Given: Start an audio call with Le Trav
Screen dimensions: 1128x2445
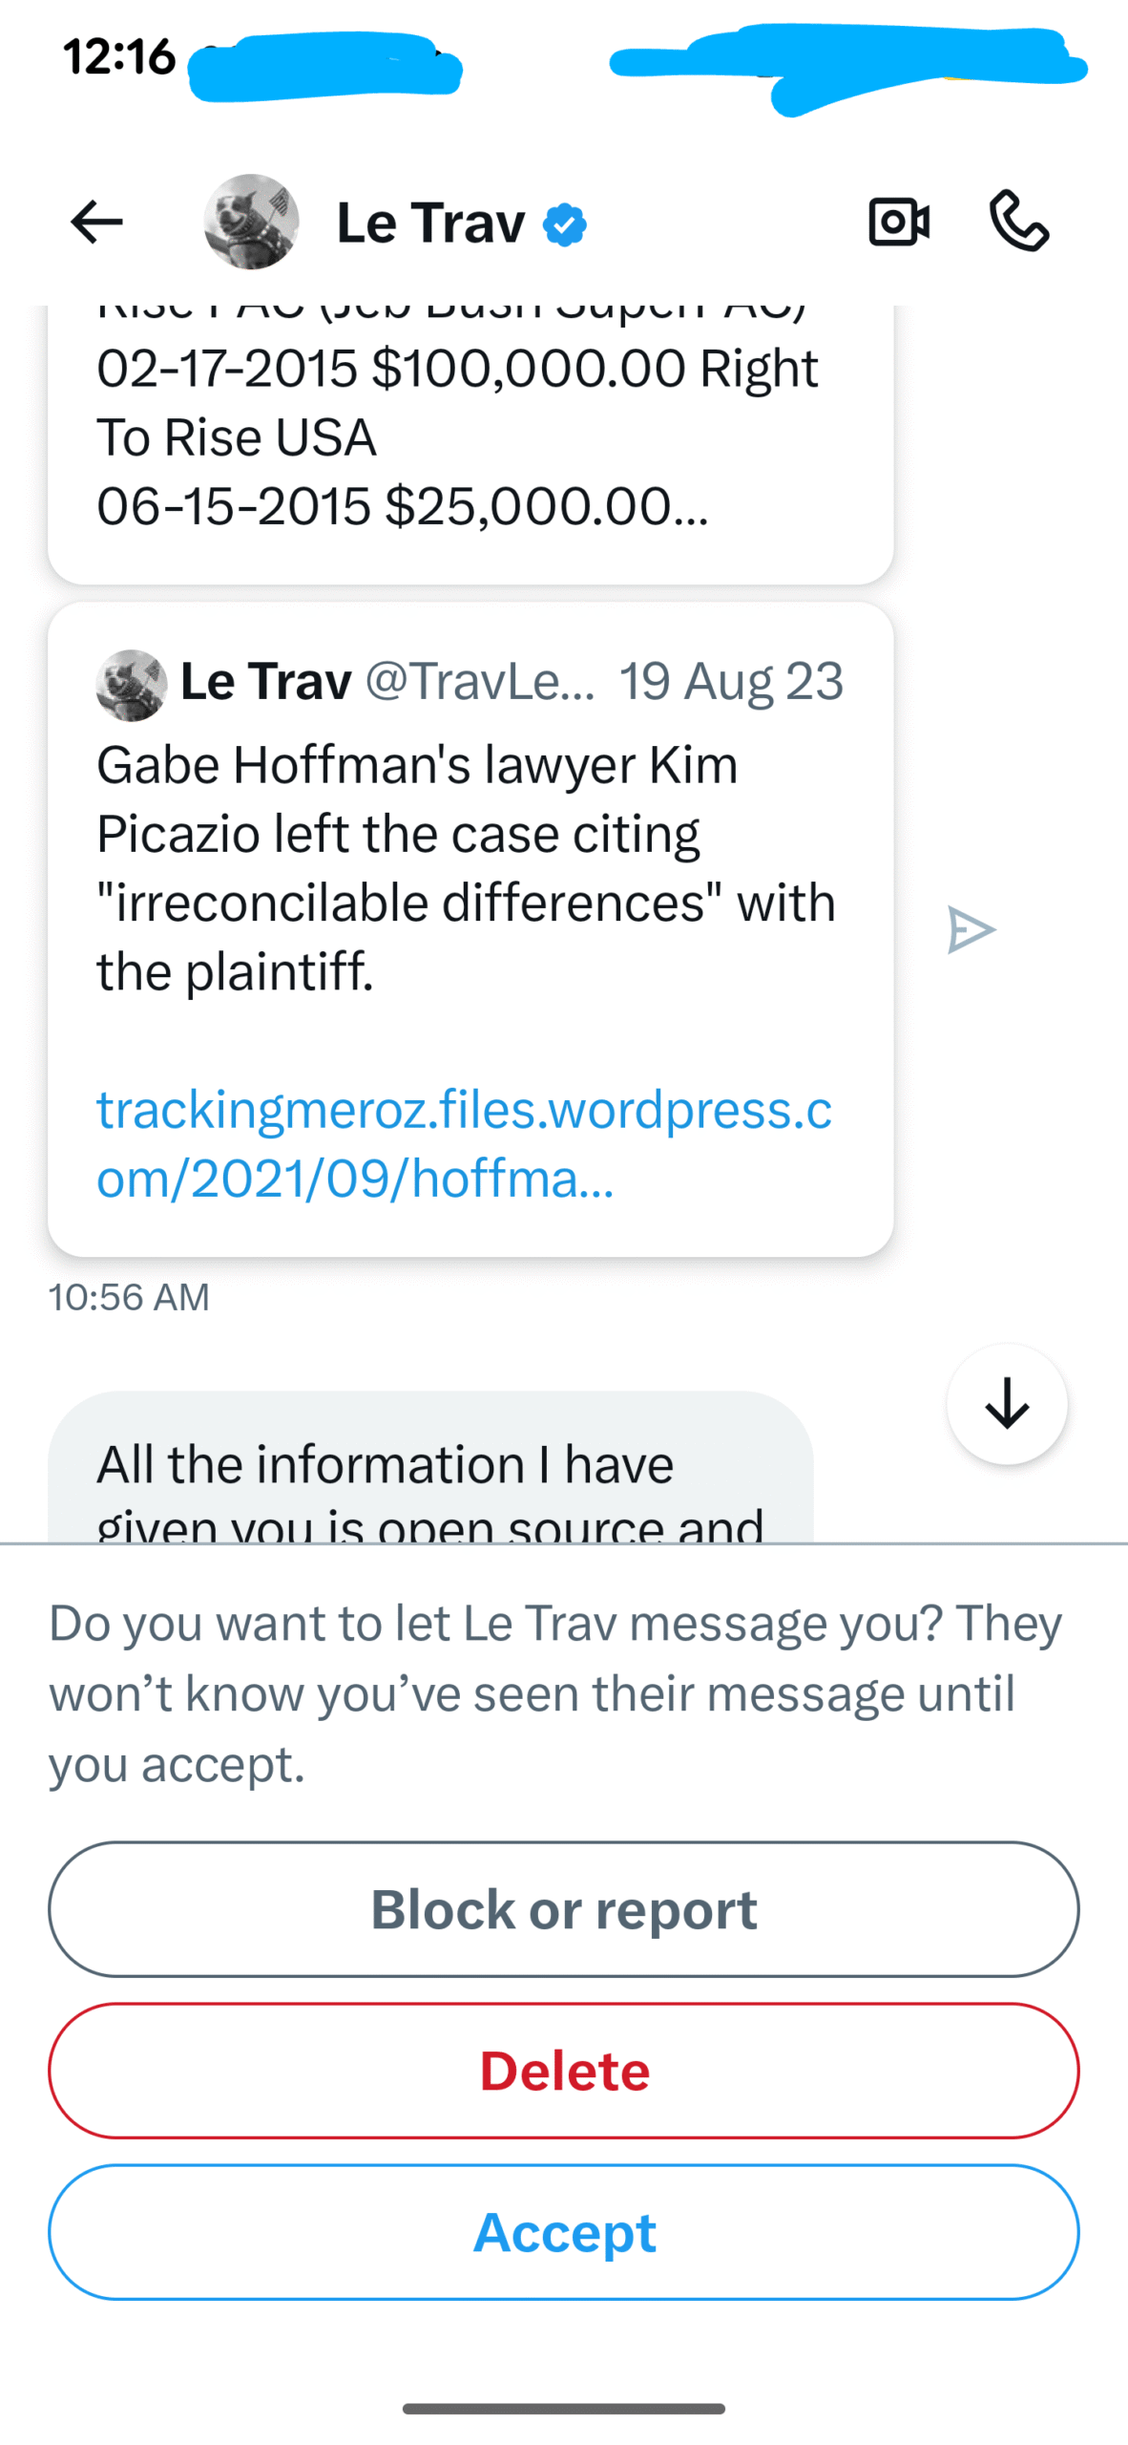Looking at the screenshot, I should pyautogui.click(x=1019, y=223).
